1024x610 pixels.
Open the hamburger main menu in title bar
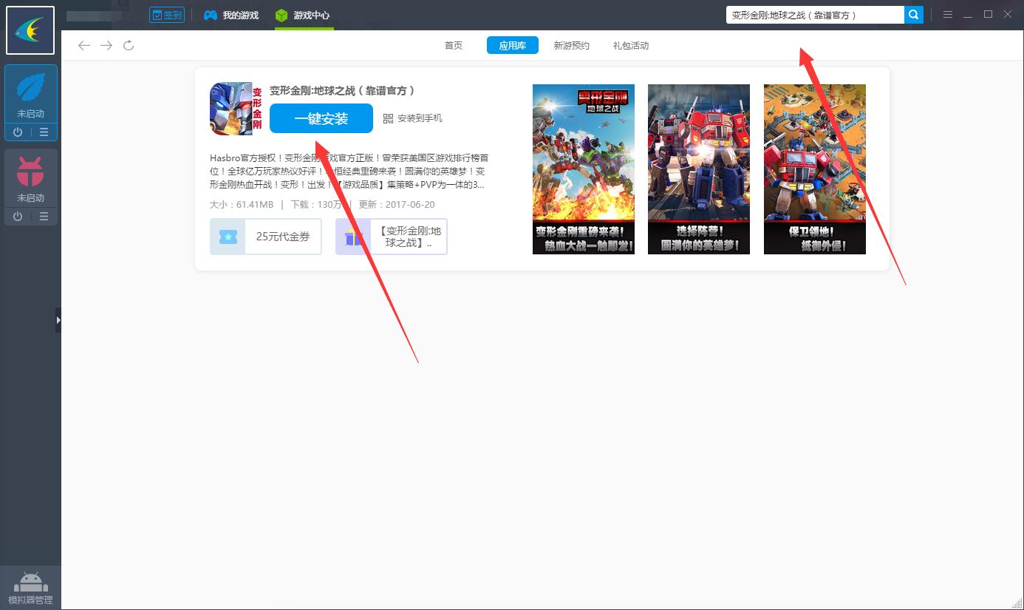[x=948, y=15]
